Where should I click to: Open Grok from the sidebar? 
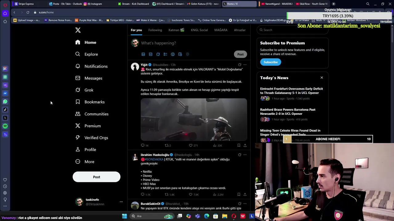click(x=84, y=90)
